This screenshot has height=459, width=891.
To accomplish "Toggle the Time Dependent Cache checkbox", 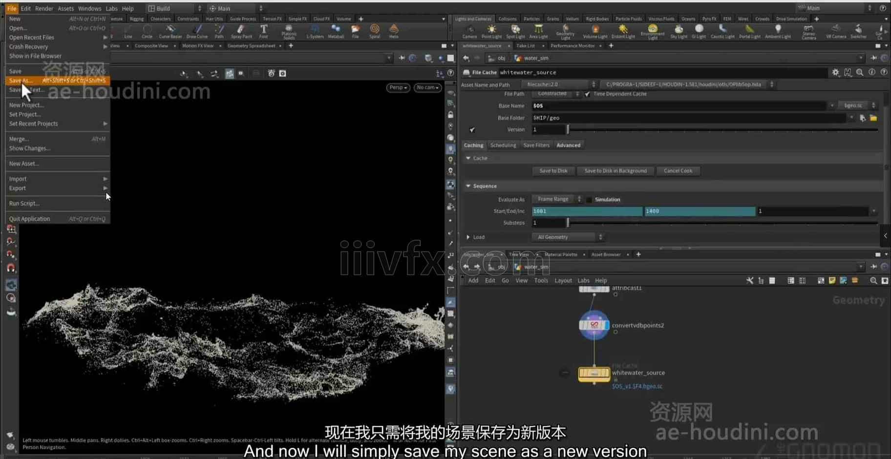I will (587, 94).
